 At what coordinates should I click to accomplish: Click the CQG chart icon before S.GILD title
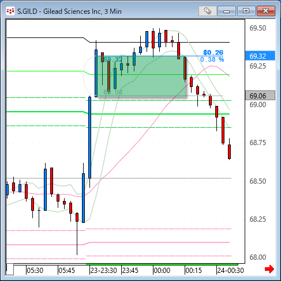10,12
